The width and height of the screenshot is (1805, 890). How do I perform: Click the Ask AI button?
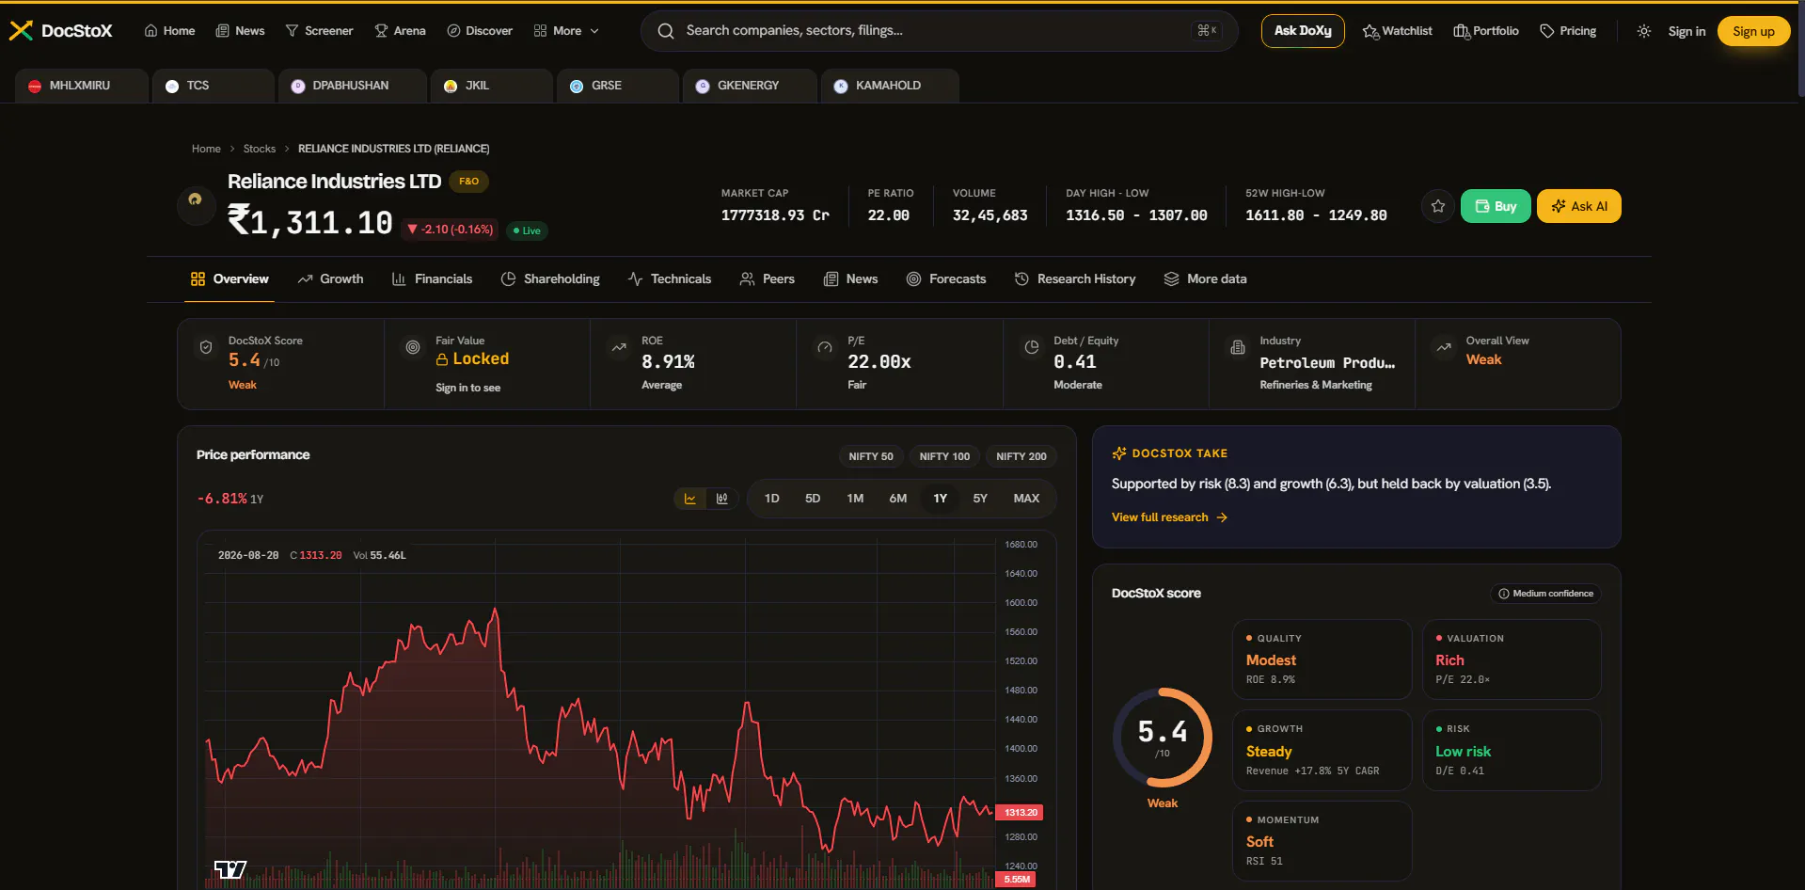coord(1579,206)
